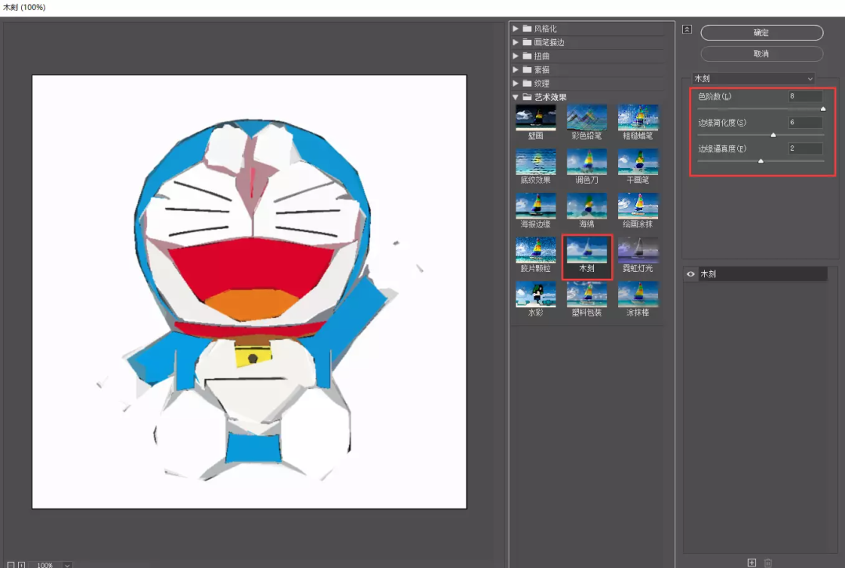845x568 pixels.
Task: Expand the 画笔描边 folder triangle
Action: [516, 42]
